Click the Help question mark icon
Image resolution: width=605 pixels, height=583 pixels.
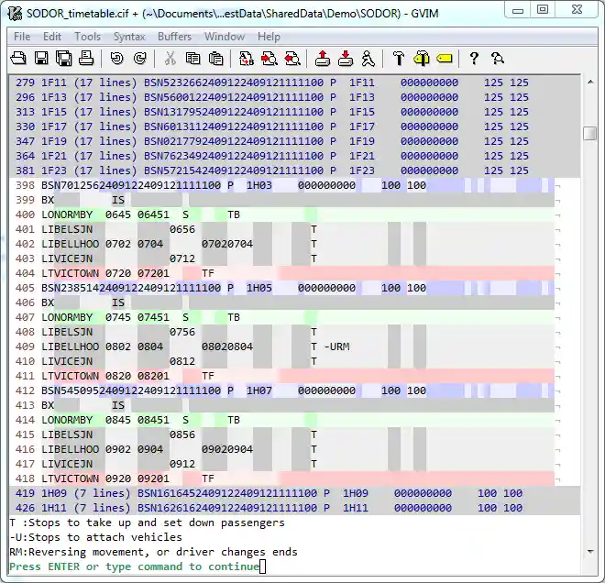point(474,59)
